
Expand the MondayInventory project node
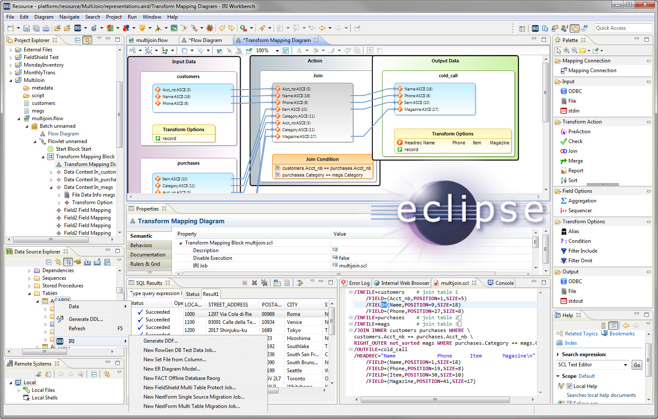tap(11, 65)
